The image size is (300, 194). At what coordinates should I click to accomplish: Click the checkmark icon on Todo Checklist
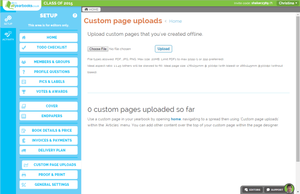click(24, 47)
